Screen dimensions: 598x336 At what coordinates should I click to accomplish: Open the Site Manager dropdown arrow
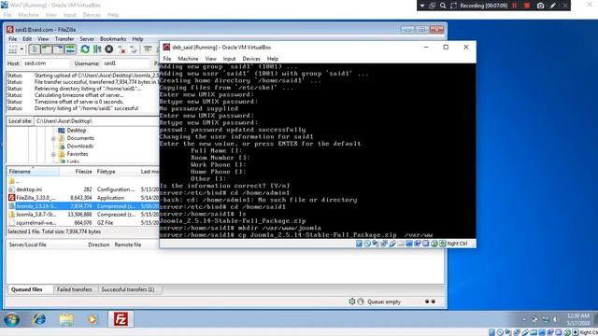tap(21, 49)
